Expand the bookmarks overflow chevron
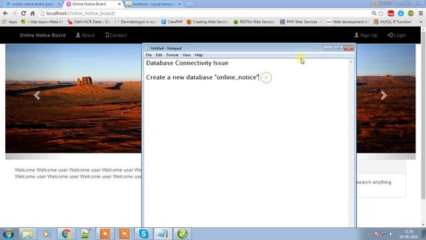 click(x=421, y=22)
